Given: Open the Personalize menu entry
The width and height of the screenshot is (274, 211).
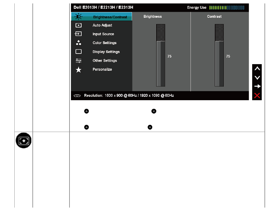Looking at the screenshot, I should point(102,69).
